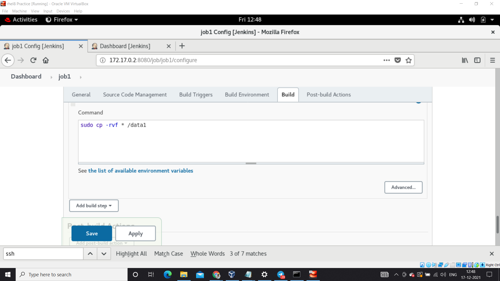This screenshot has width=500, height=281.
Task: Open the list of available environment variables link
Action: point(141,171)
